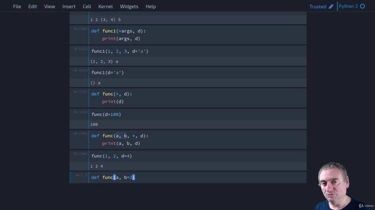Click the Python 3 kernel name
The height and width of the screenshot is (210, 375).
[x=348, y=6]
